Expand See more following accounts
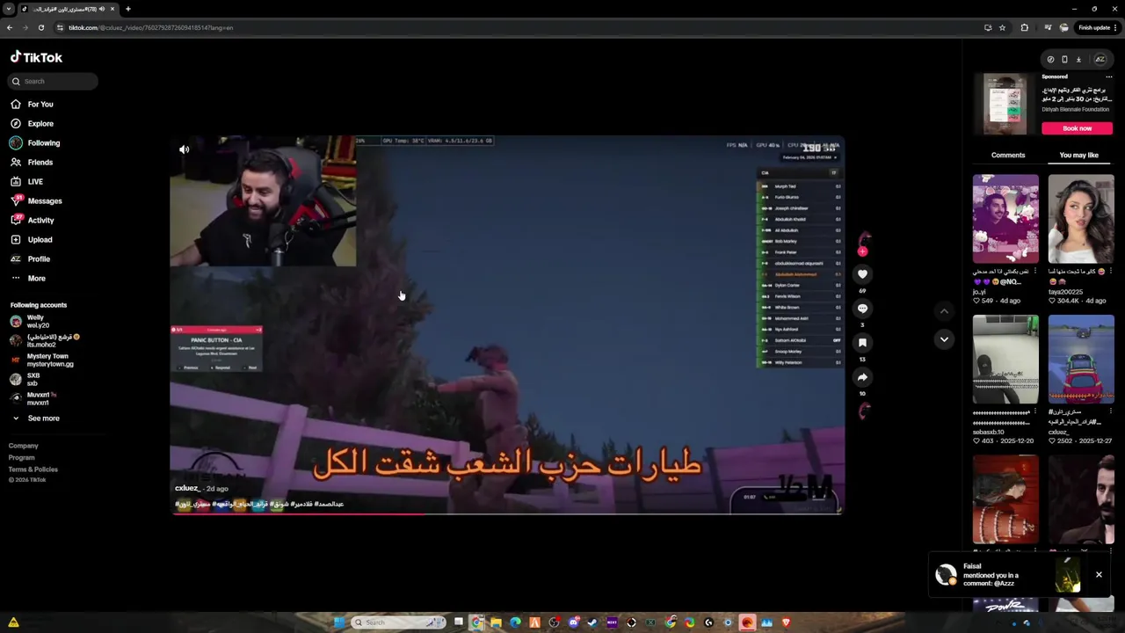1125x633 pixels. pos(36,418)
